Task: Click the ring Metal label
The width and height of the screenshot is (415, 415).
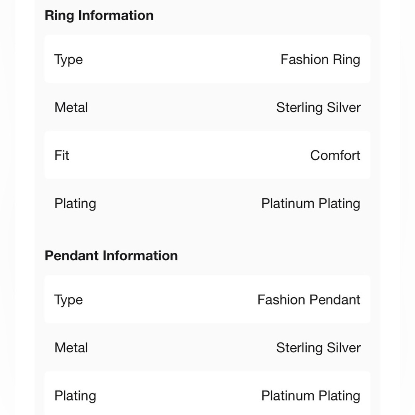Action: click(71, 107)
